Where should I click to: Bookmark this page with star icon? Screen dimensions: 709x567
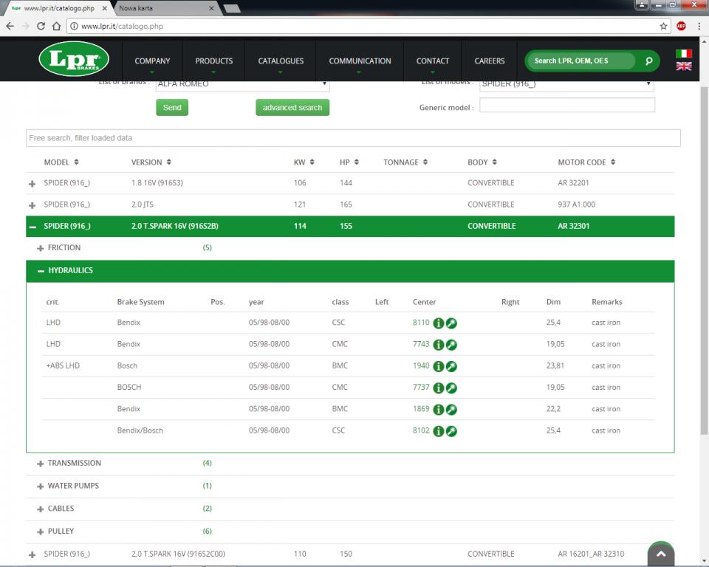(663, 27)
